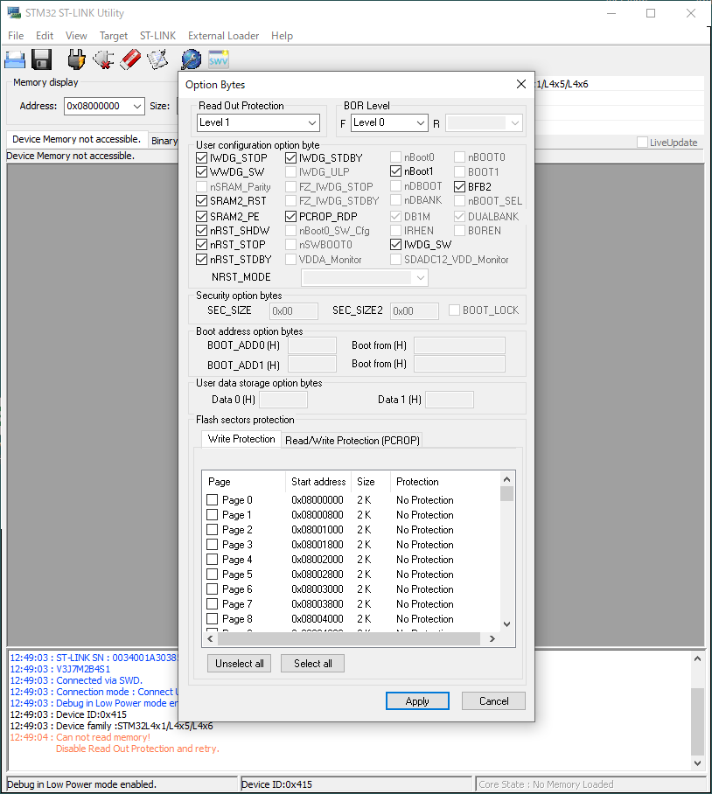
Task: Click the Save file floppy icon
Action: point(41,59)
